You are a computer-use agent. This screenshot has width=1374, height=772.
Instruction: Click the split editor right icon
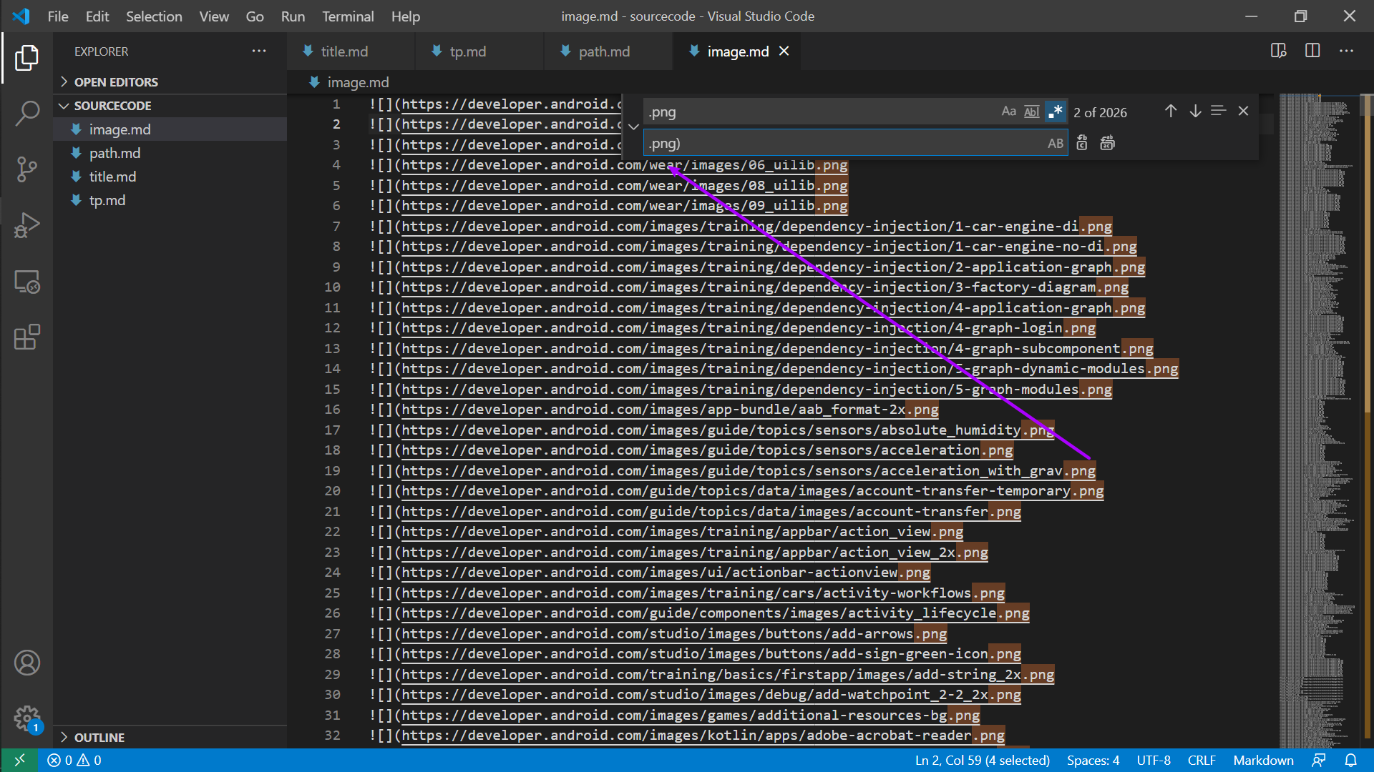coord(1312,51)
